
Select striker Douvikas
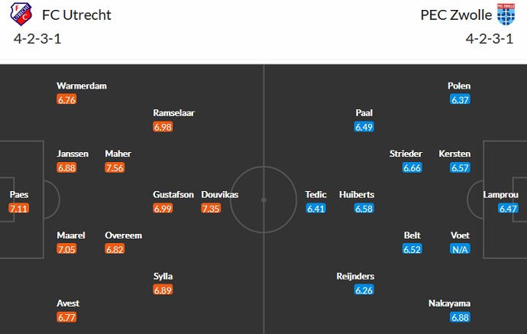pyautogui.click(x=219, y=195)
